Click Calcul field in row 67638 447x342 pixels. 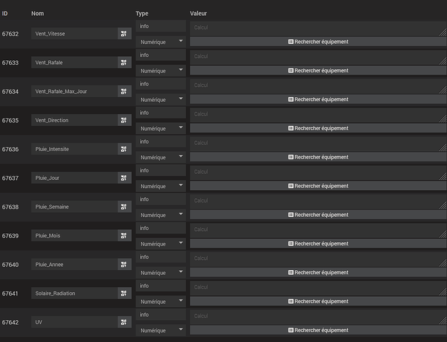click(x=318, y=201)
